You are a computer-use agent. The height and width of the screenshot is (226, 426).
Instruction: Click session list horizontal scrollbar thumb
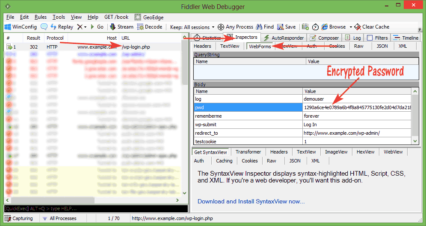(x=53, y=200)
